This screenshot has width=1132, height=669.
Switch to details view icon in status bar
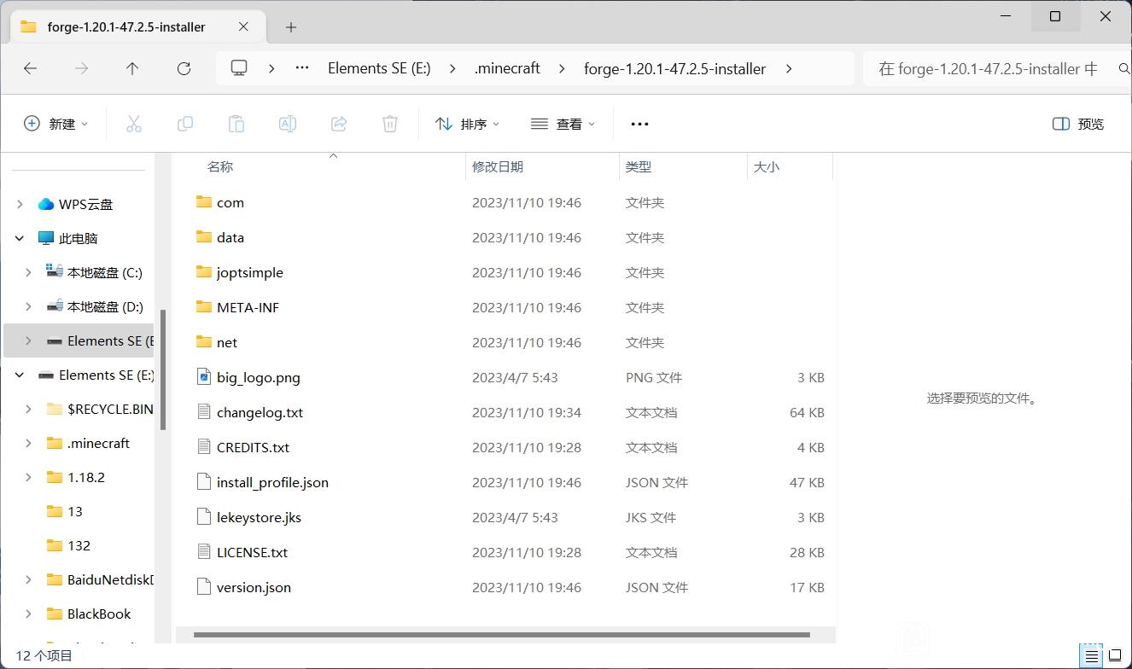[1092, 656]
